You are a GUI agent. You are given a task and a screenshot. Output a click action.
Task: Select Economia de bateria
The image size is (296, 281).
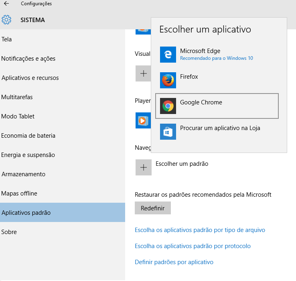click(x=63, y=136)
